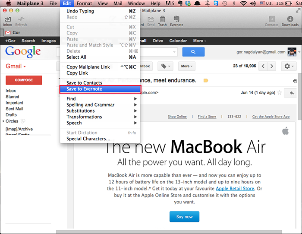
Task: Open the Substitutions submenu
Action: click(100, 111)
